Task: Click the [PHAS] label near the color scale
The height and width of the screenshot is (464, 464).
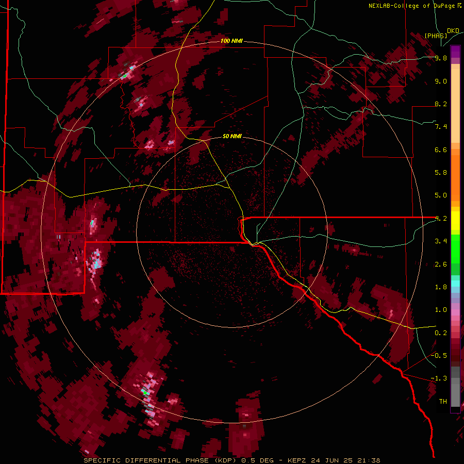Action: pyautogui.click(x=436, y=36)
